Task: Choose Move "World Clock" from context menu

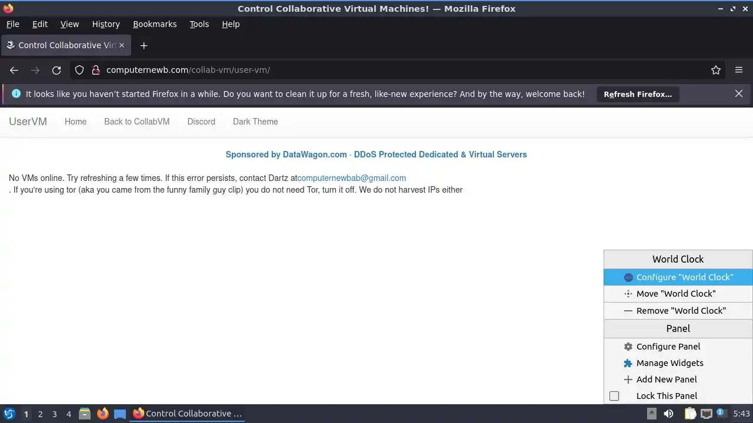Action: click(x=678, y=294)
